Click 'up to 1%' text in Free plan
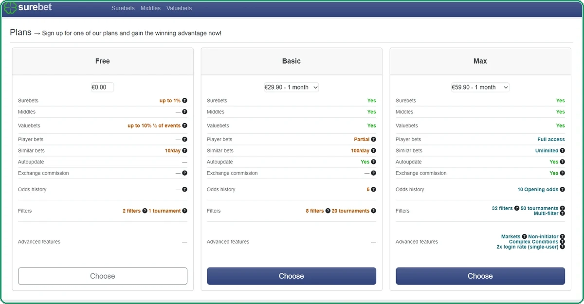584x304 pixels. [170, 101]
